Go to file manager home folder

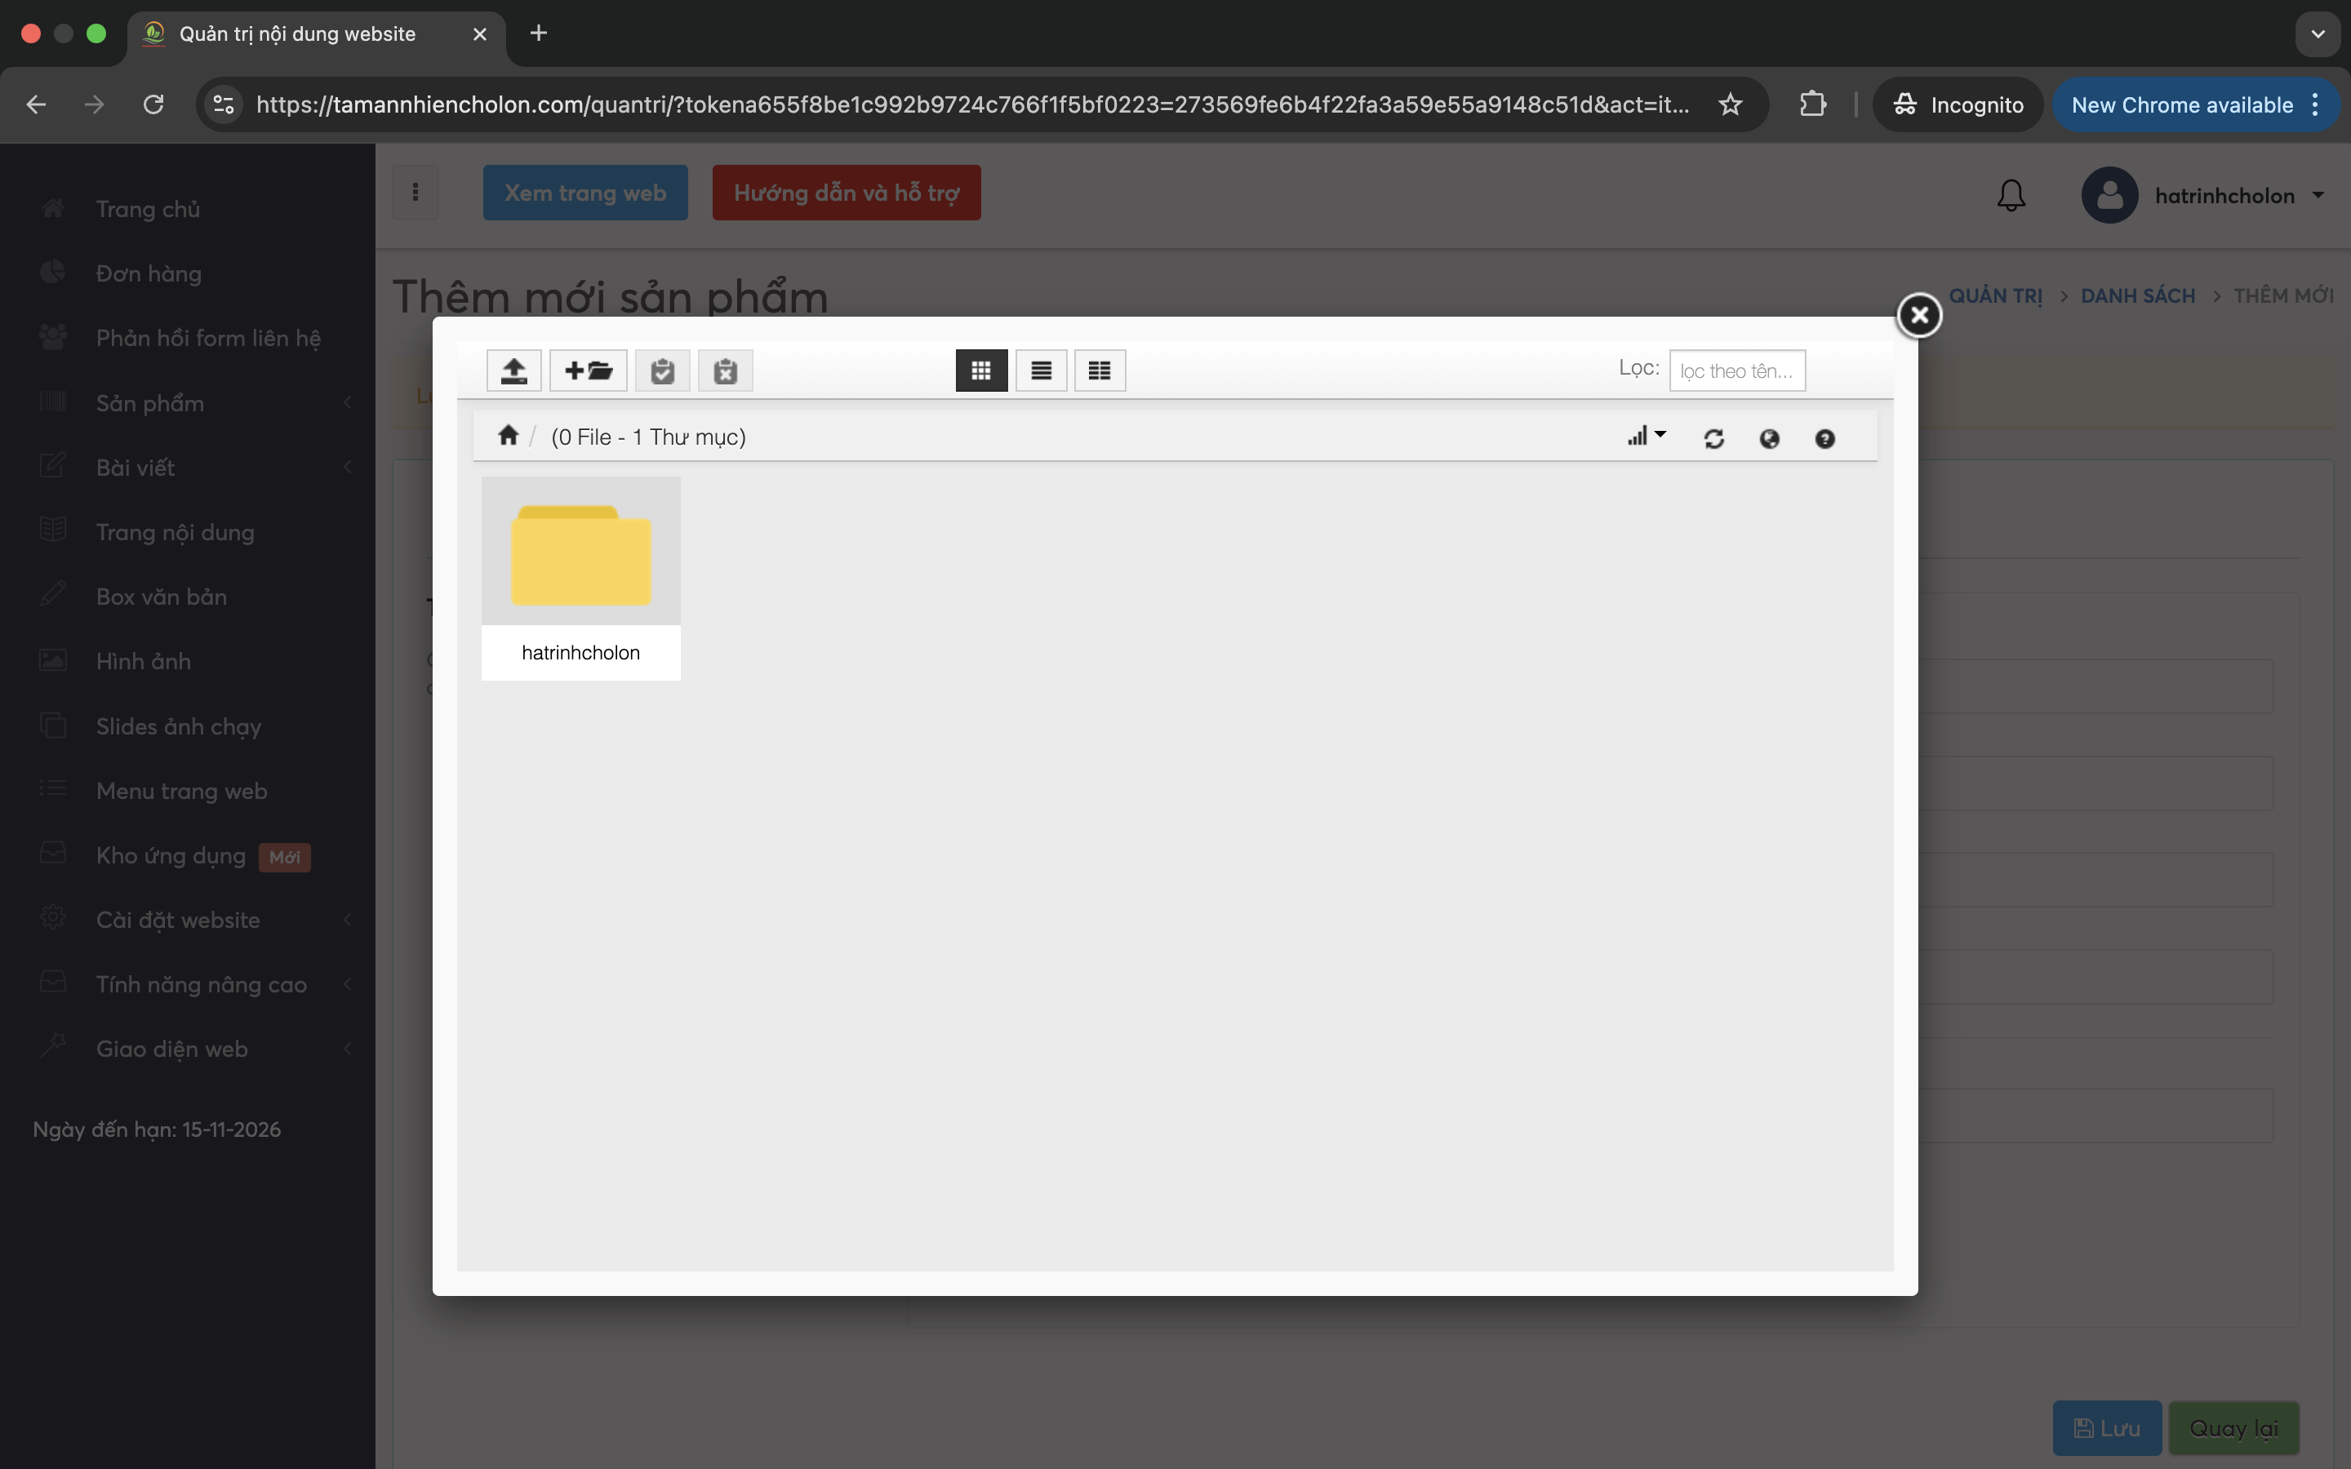[x=508, y=435]
